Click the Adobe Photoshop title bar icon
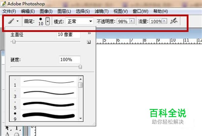The height and width of the screenshot is (136, 202). 3,4
